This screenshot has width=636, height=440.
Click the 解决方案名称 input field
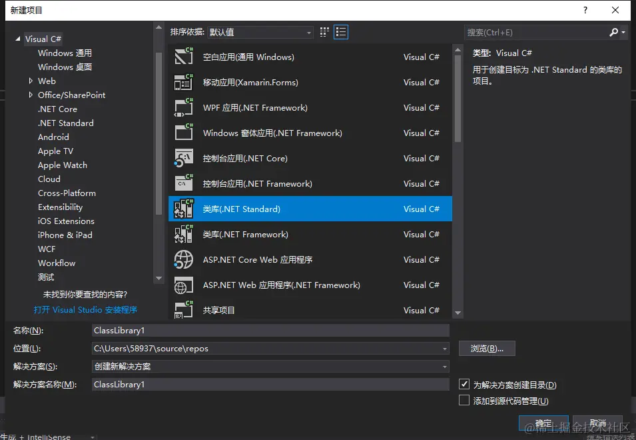point(270,385)
